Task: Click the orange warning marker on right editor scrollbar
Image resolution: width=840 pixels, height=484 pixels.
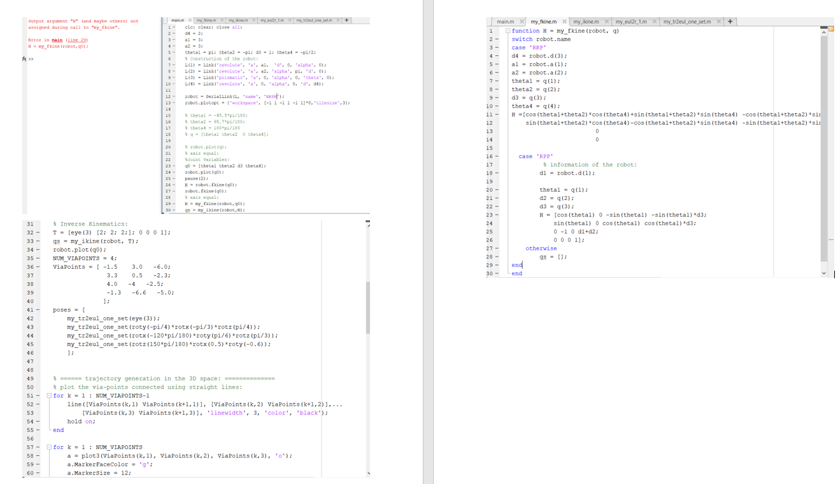Action: point(832,240)
